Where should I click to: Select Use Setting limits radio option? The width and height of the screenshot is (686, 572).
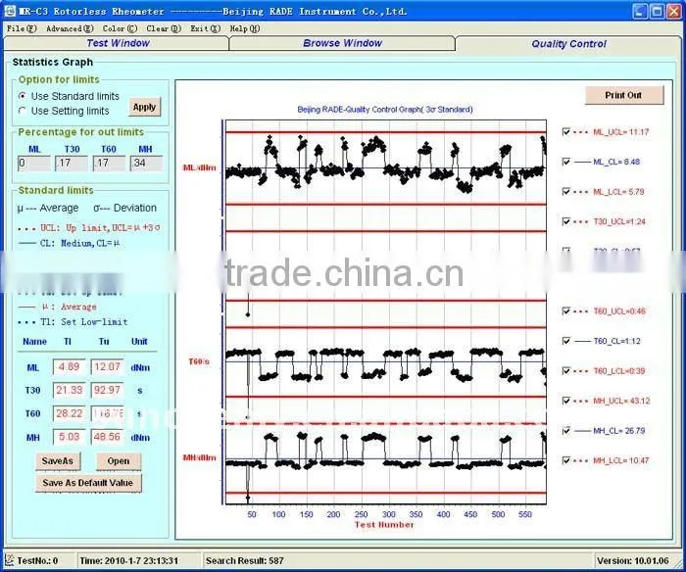[64, 111]
